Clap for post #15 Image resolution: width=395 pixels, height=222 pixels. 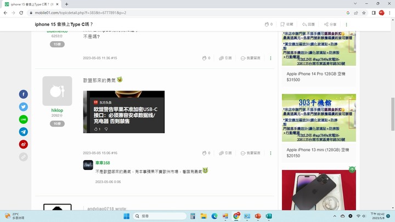click(206, 58)
